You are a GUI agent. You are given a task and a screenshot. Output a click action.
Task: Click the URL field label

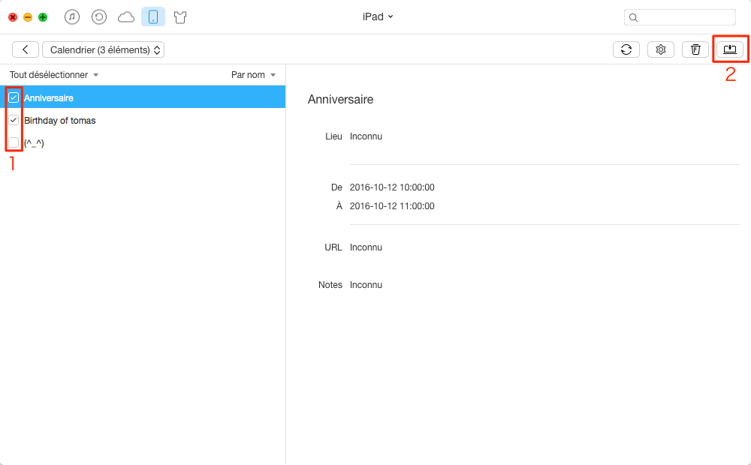pyautogui.click(x=333, y=247)
